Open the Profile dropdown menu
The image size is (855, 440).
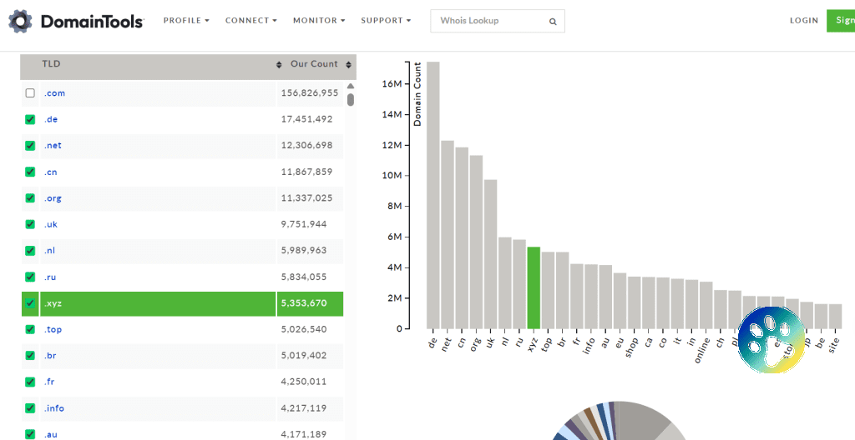[186, 21]
